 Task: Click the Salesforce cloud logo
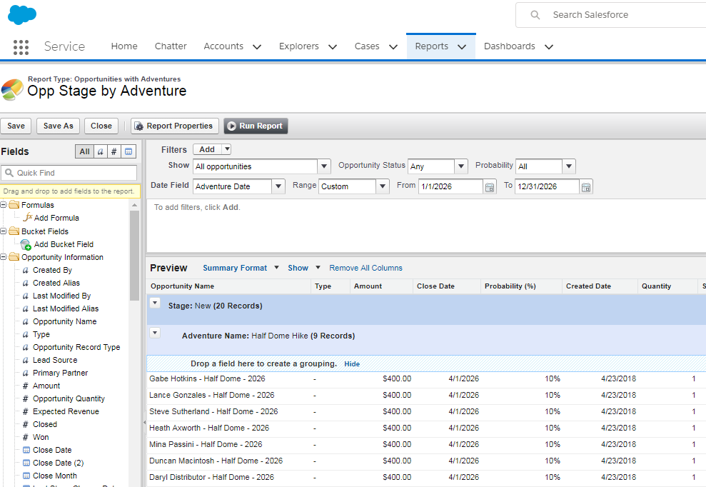pyautogui.click(x=22, y=15)
